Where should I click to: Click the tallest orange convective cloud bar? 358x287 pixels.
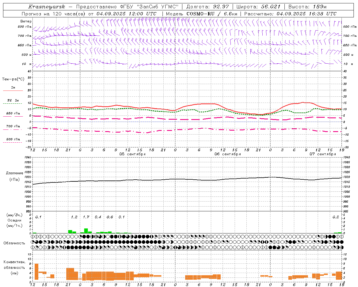pos(36,272)
